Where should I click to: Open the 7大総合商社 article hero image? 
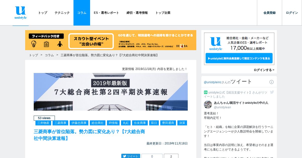(x=111, y=92)
